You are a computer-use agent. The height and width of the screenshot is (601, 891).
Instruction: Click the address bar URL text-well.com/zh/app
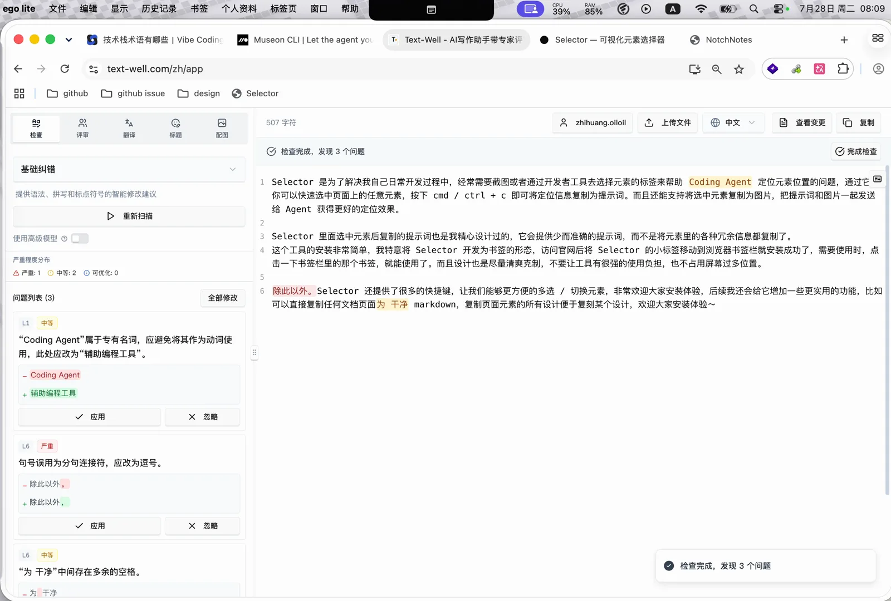point(155,69)
